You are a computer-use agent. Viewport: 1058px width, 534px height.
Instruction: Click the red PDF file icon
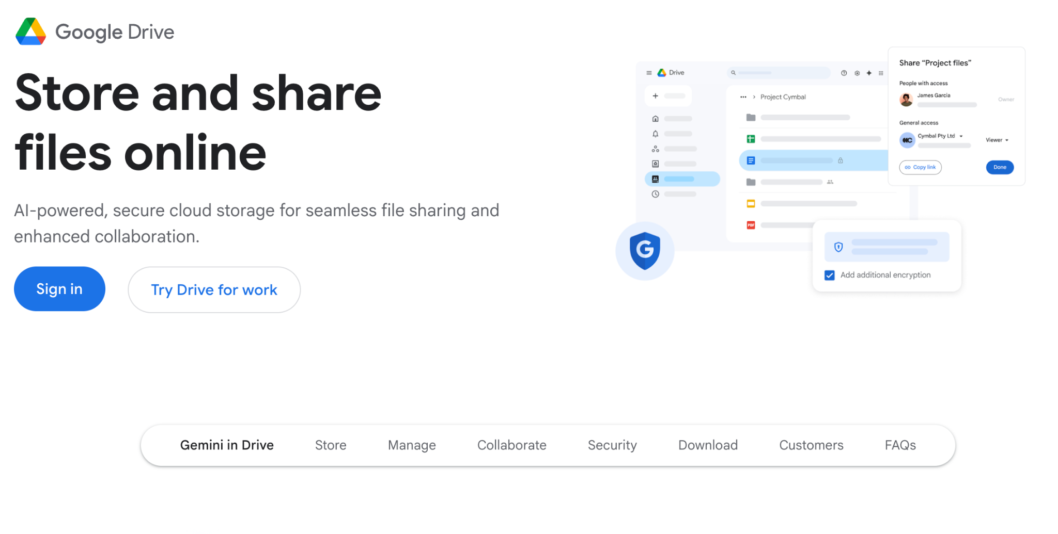751,225
